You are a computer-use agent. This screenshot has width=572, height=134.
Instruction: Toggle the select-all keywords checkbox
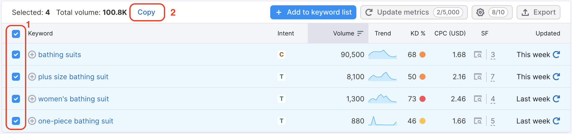point(16,34)
